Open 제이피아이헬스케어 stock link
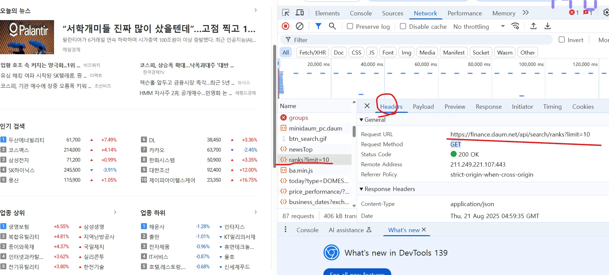Screen dimensions: 609x275 (172, 180)
